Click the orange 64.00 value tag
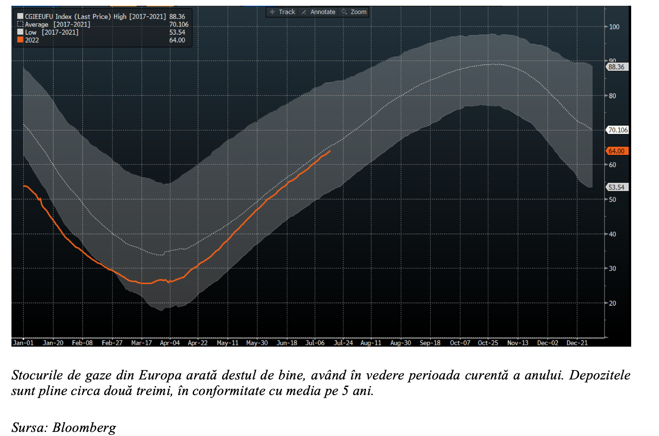 [x=616, y=151]
